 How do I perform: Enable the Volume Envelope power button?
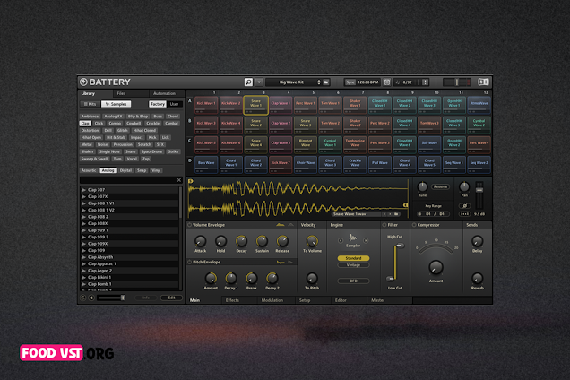tap(189, 225)
